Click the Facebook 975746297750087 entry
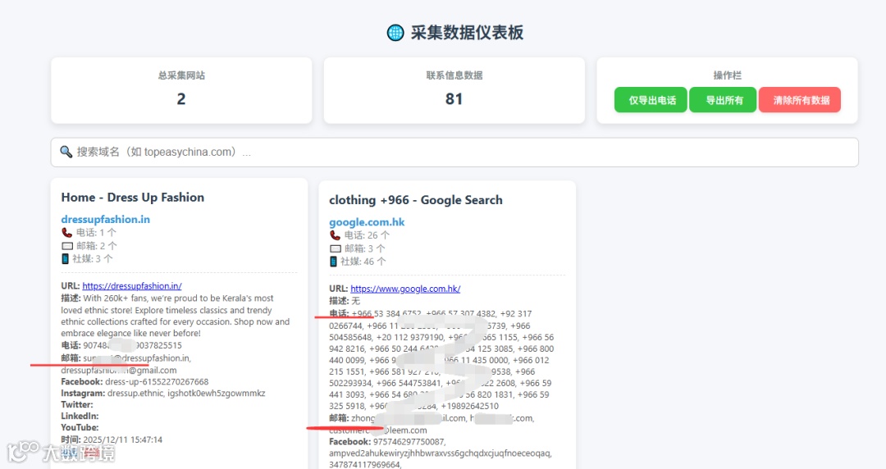 coord(387,442)
